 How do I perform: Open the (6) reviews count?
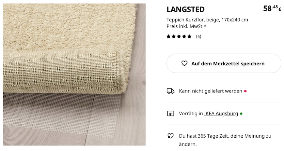pos(198,36)
